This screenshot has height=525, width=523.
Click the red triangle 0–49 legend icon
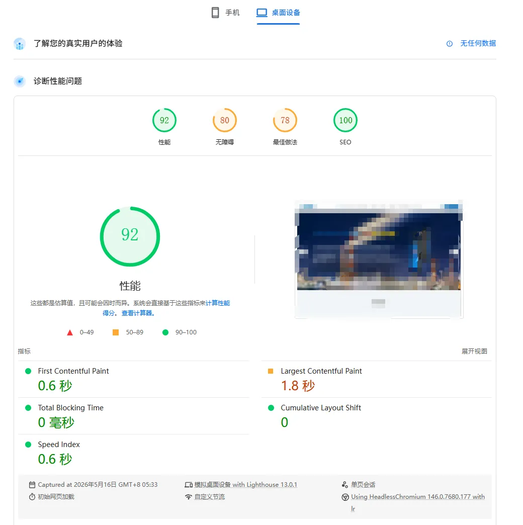69,332
